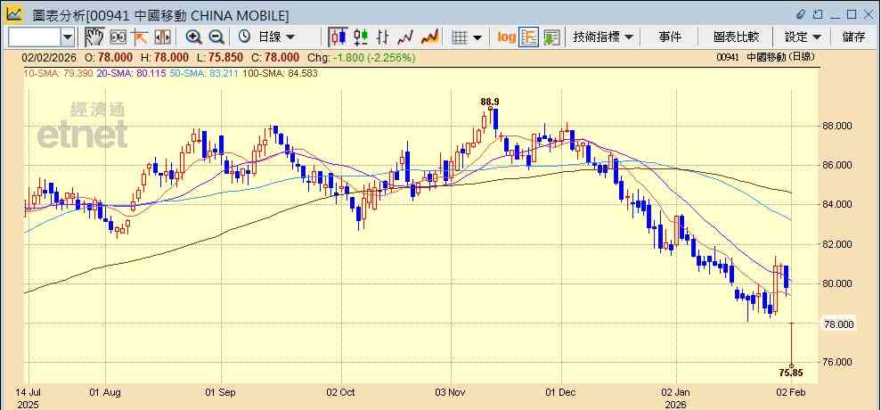Maximize the chart window

pyautogui.click(x=852, y=14)
